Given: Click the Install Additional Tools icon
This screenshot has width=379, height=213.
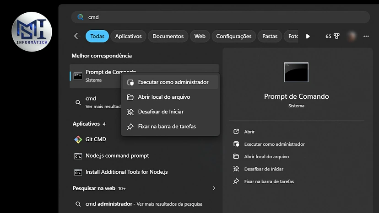Looking at the screenshot, I should click(x=78, y=172).
